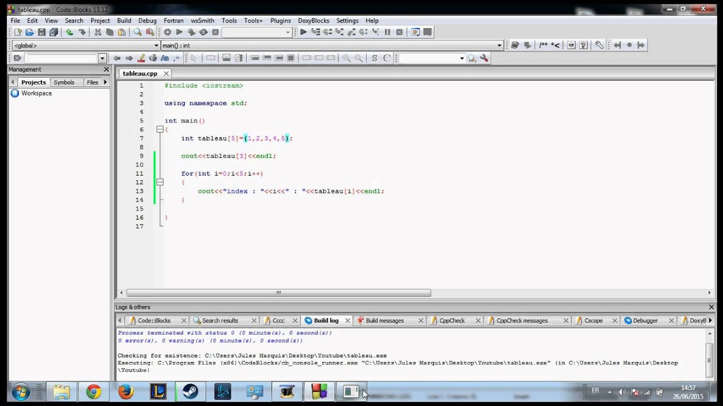The width and height of the screenshot is (723, 406).
Task: Open the Debug menu
Action: point(147,20)
